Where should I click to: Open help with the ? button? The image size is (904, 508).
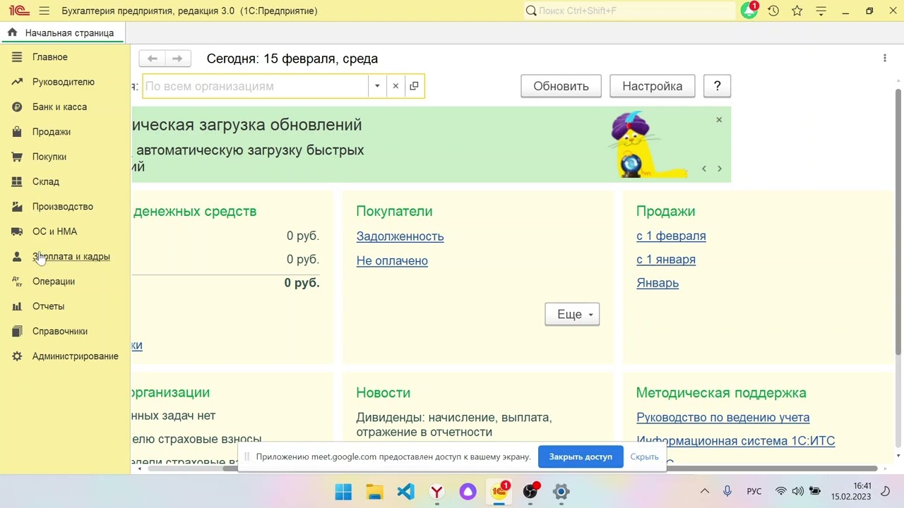tap(717, 86)
